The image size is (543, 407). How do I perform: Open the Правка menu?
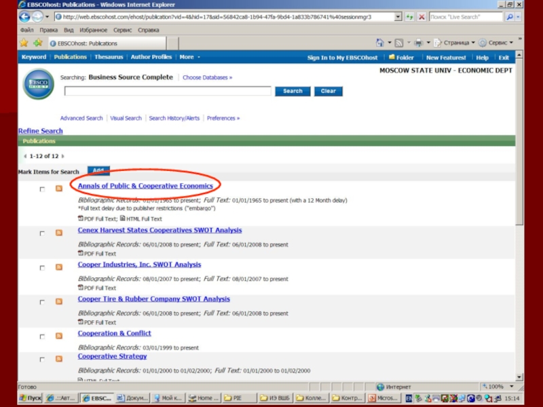pyautogui.click(x=48, y=30)
